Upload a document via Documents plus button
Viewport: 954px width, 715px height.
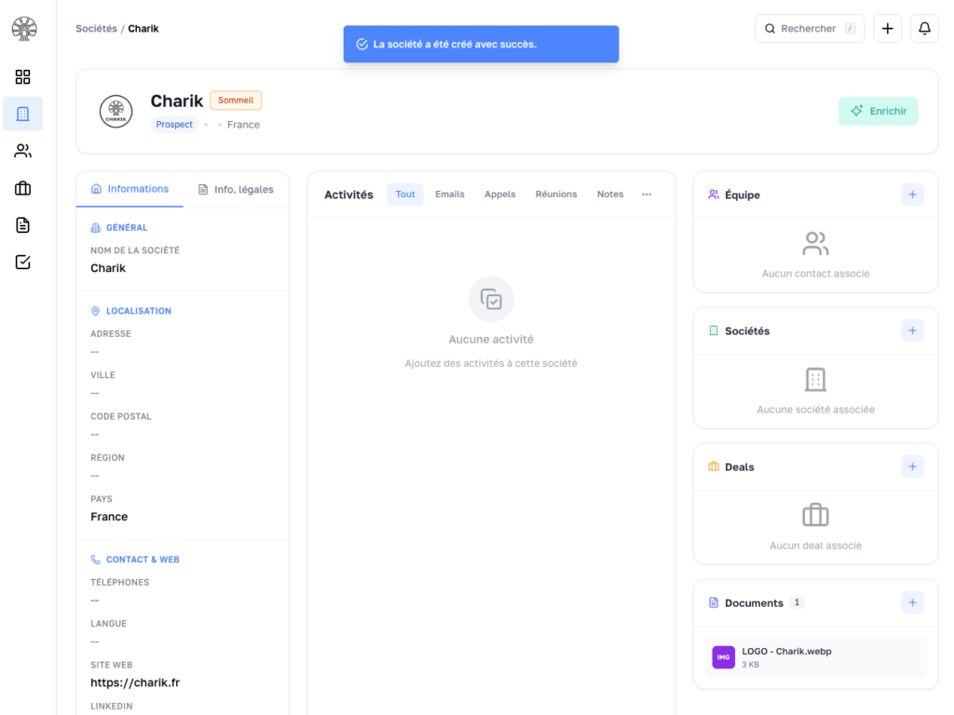click(x=912, y=602)
